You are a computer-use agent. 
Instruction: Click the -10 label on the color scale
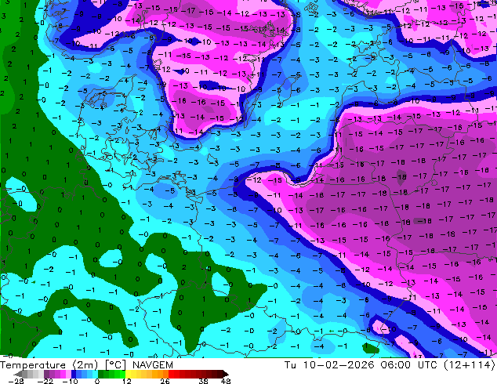coord(70,381)
